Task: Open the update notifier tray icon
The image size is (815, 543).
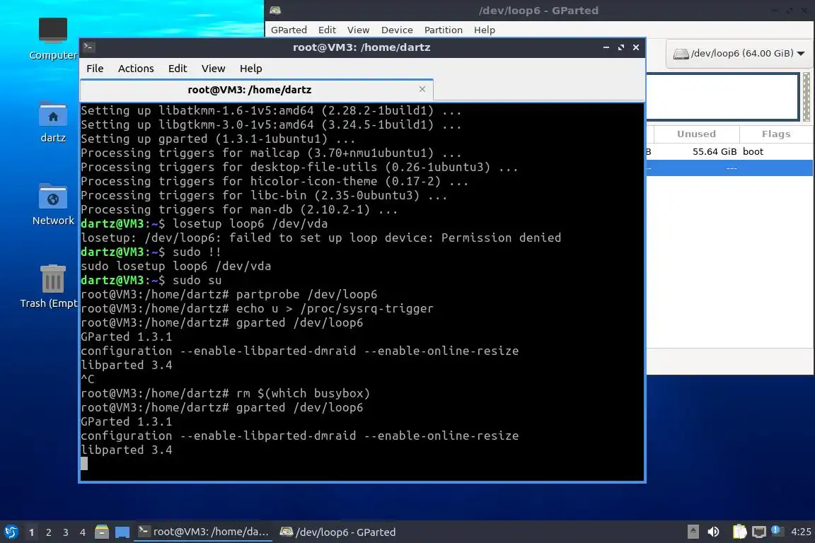Action: 776,530
